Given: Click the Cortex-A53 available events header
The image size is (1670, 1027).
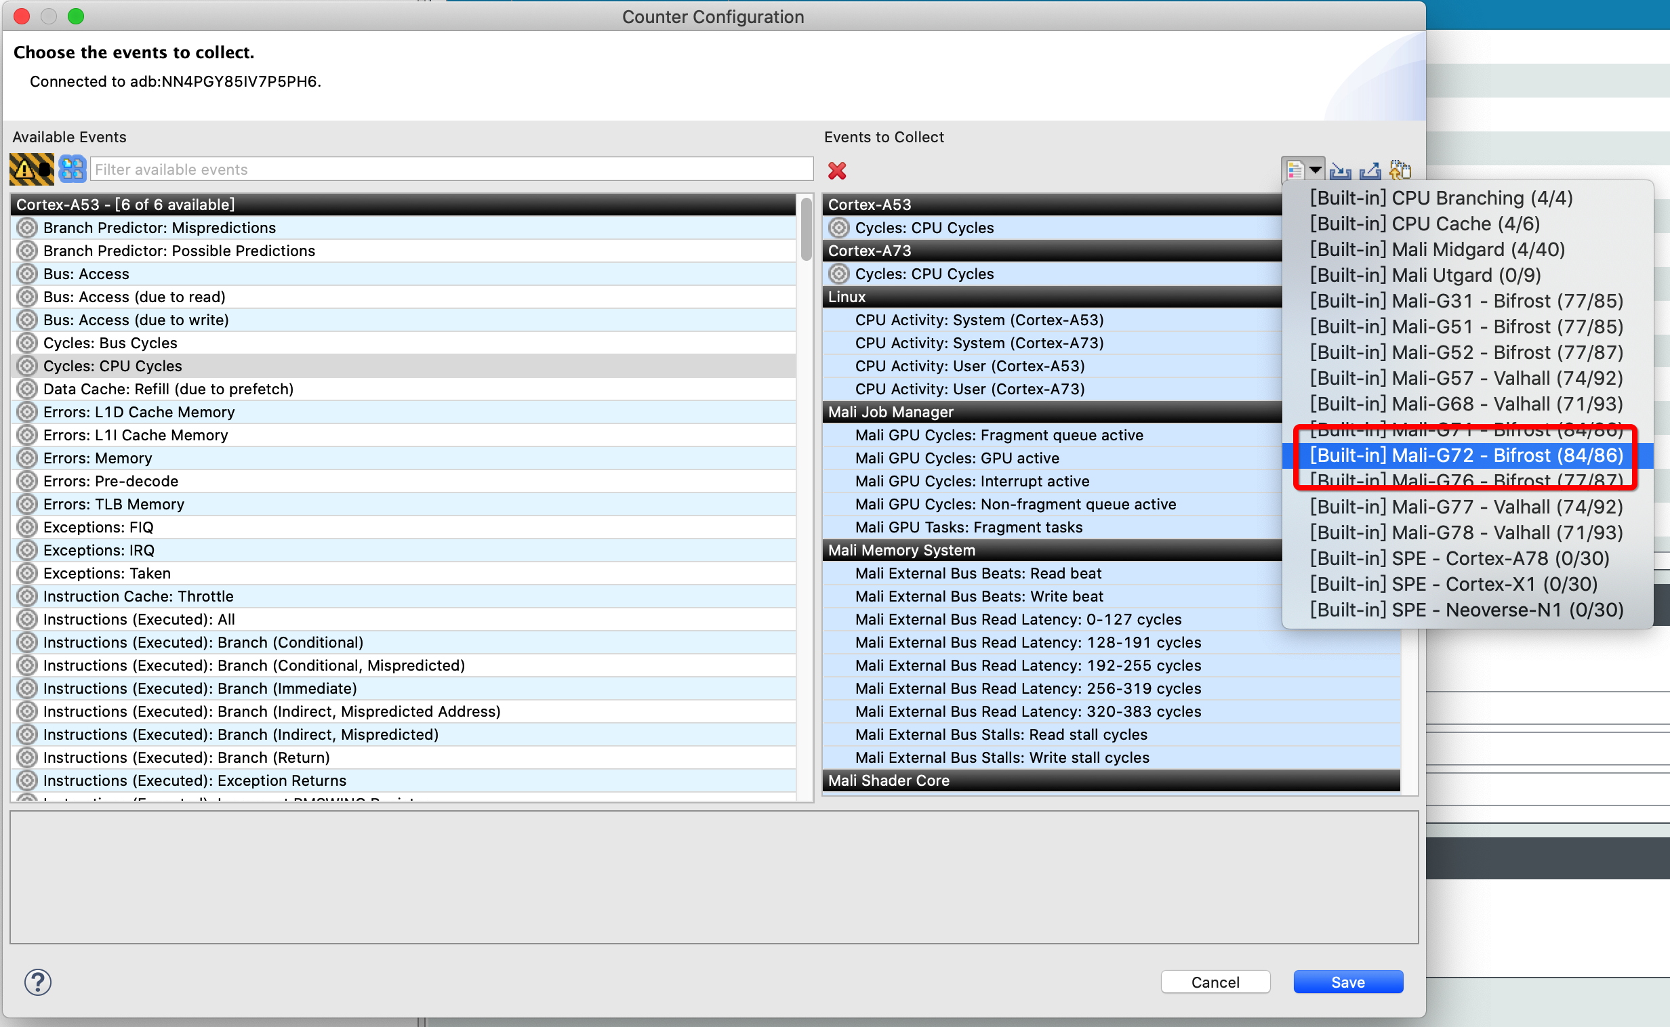Looking at the screenshot, I should coord(402,205).
